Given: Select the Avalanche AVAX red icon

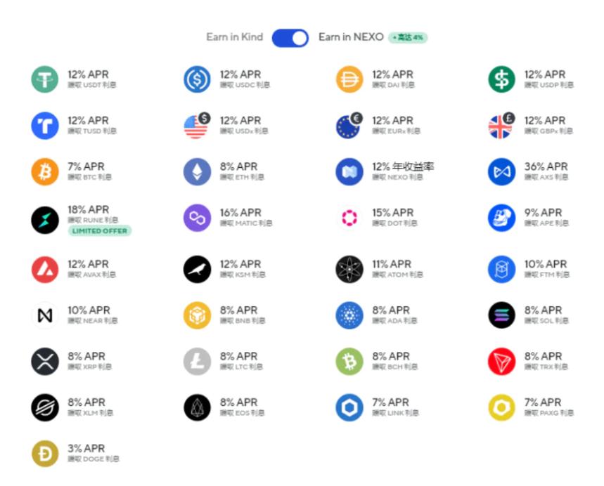Looking at the screenshot, I should tap(45, 270).
